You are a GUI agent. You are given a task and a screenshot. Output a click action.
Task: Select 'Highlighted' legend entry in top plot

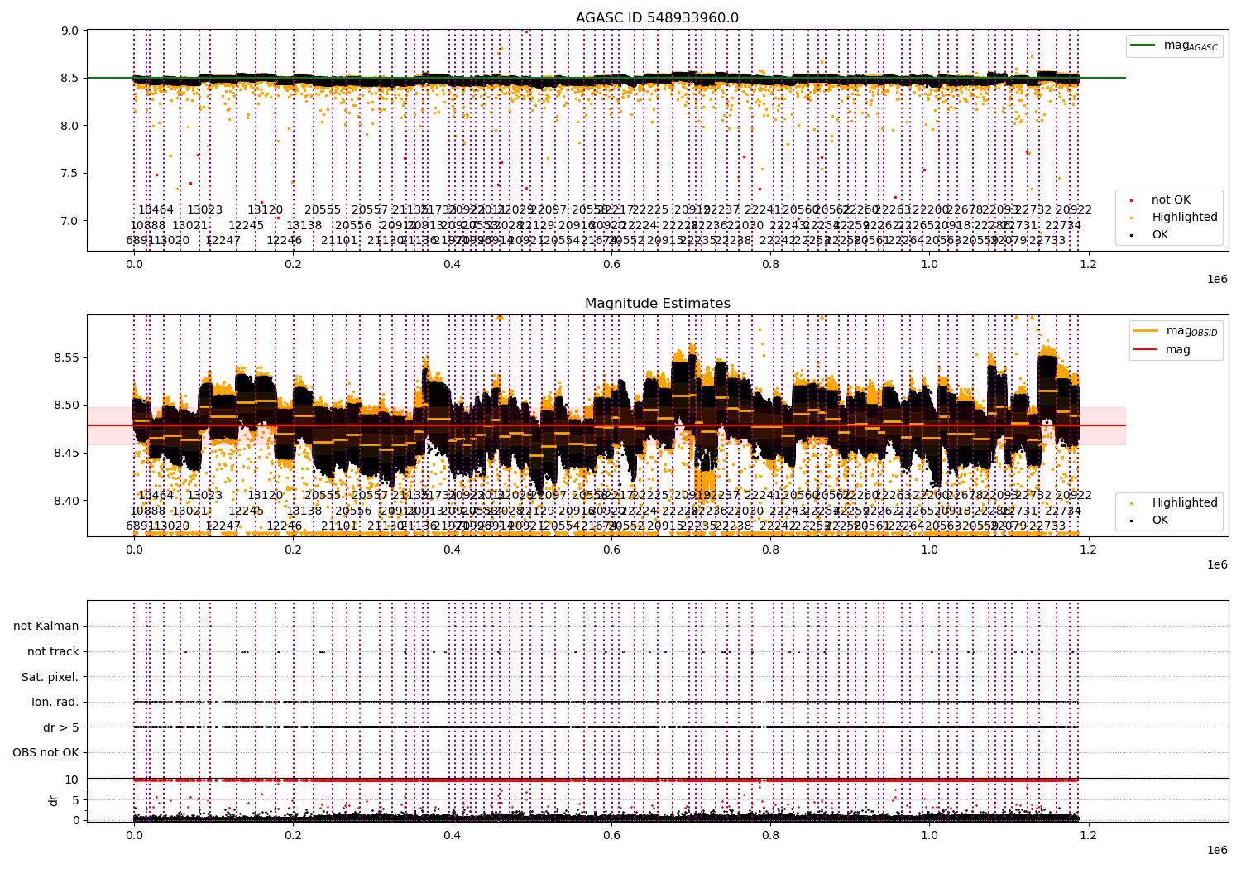click(1185, 218)
